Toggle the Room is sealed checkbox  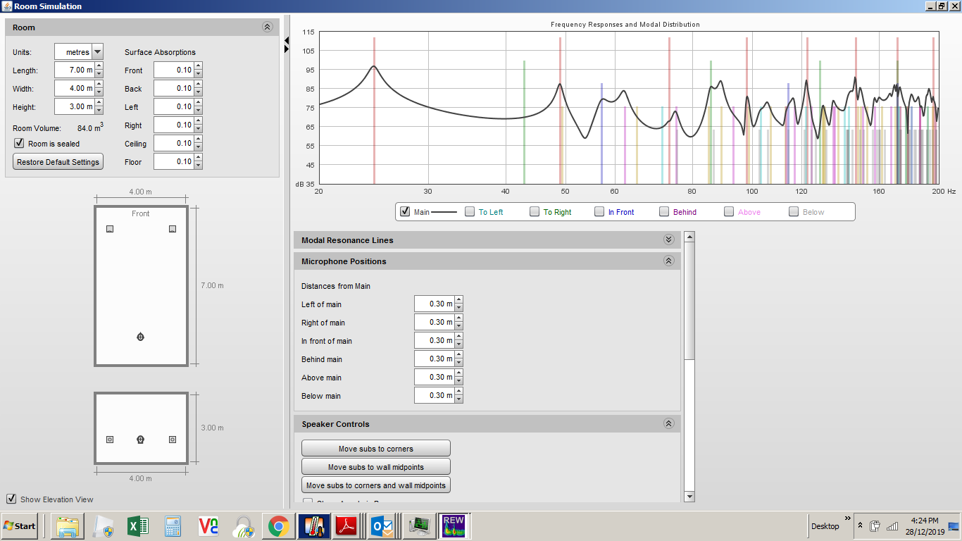coord(19,143)
